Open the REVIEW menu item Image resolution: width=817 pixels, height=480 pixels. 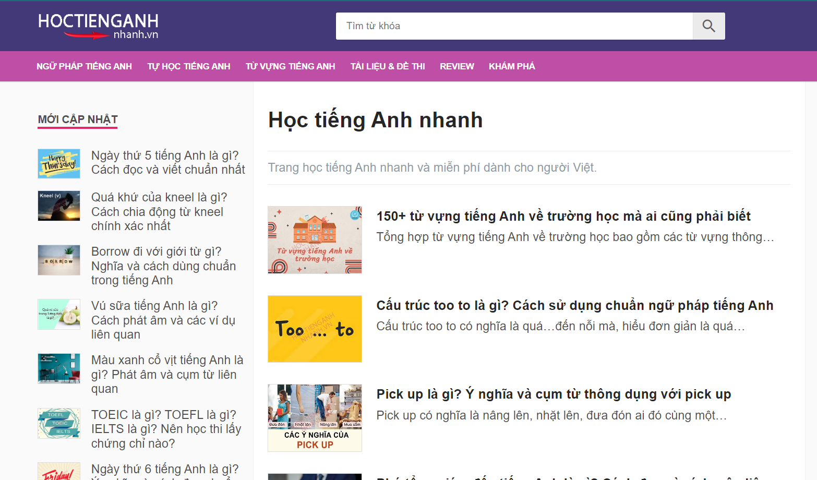pos(457,66)
